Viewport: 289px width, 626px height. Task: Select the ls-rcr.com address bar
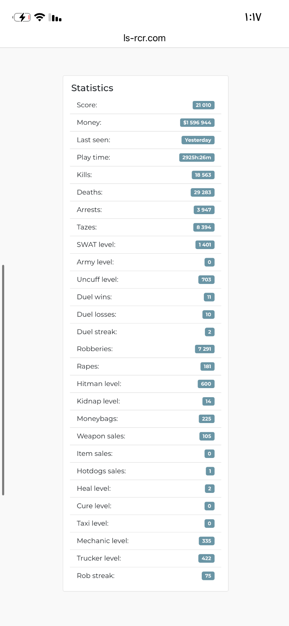coord(144,38)
